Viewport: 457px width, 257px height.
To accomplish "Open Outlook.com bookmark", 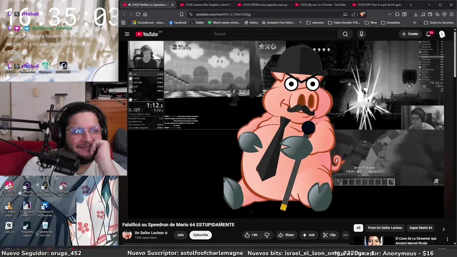I will pos(148,22).
